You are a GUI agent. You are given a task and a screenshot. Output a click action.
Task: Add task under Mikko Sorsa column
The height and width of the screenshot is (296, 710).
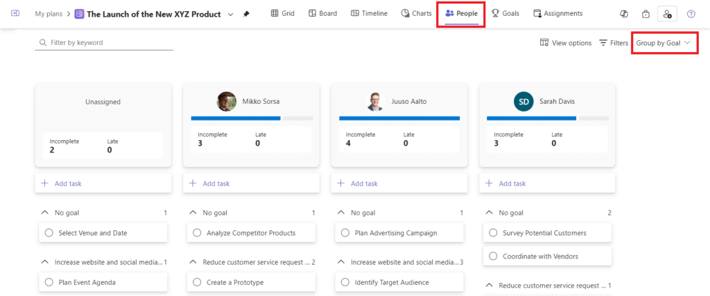251,183
